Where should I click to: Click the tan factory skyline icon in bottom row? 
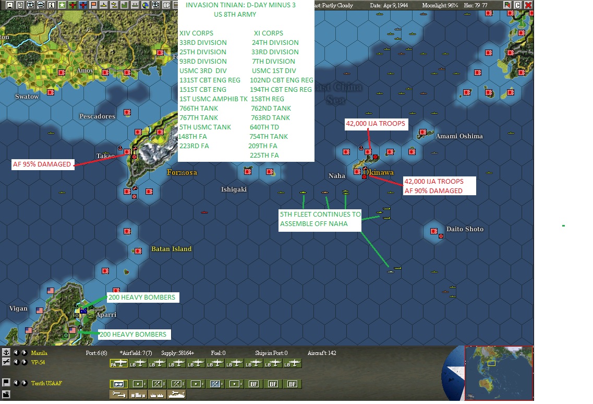pos(157,395)
